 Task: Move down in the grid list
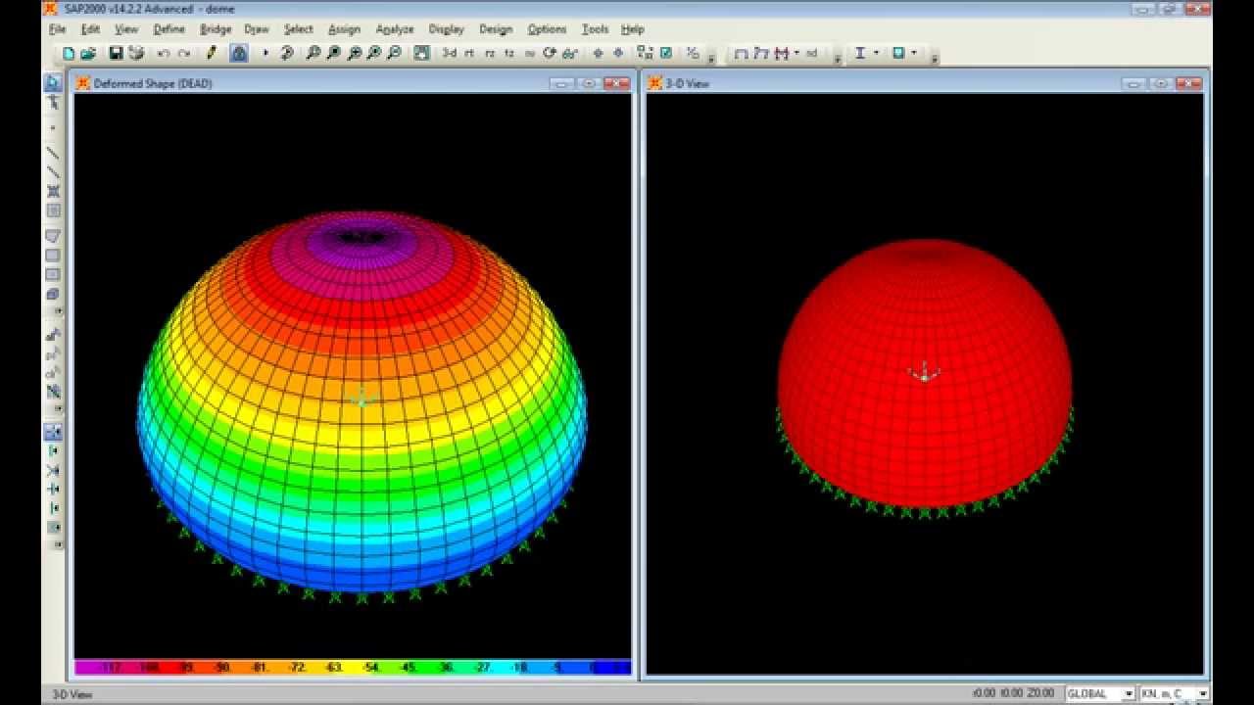pyautogui.click(x=618, y=54)
